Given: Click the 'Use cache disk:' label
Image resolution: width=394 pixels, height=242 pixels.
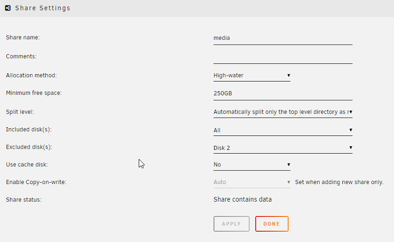Looking at the screenshot, I should point(27,164).
